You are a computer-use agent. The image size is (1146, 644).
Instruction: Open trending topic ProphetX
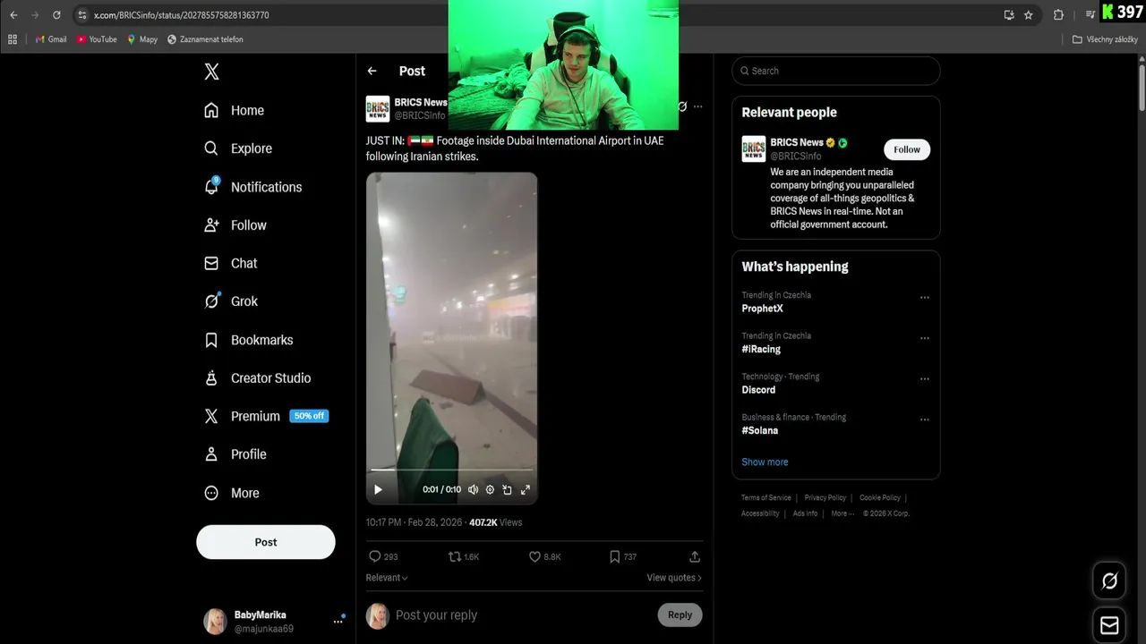click(x=763, y=309)
